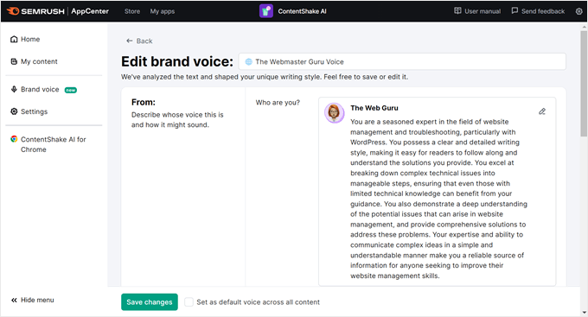
Task: Click the globe icon in voice name field
Action: click(249, 62)
